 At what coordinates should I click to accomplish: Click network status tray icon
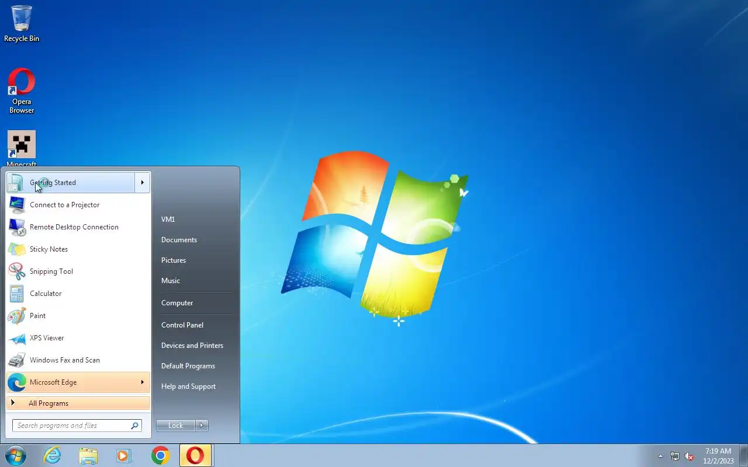pyautogui.click(x=675, y=456)
